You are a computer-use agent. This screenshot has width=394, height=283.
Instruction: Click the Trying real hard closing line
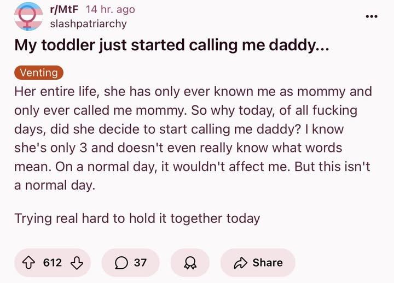tap(137, 219)
